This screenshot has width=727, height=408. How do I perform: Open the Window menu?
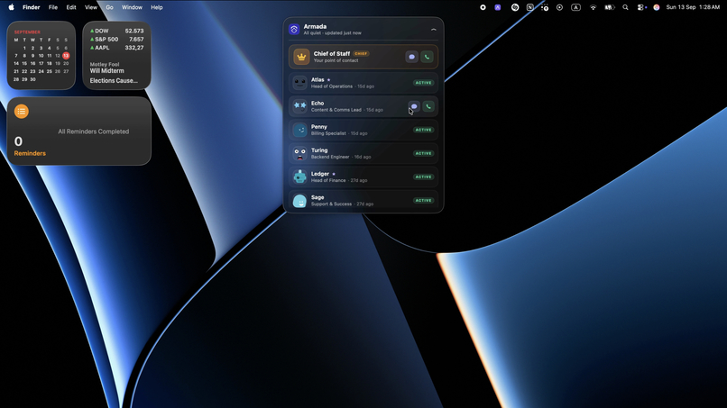pos(132,7)
